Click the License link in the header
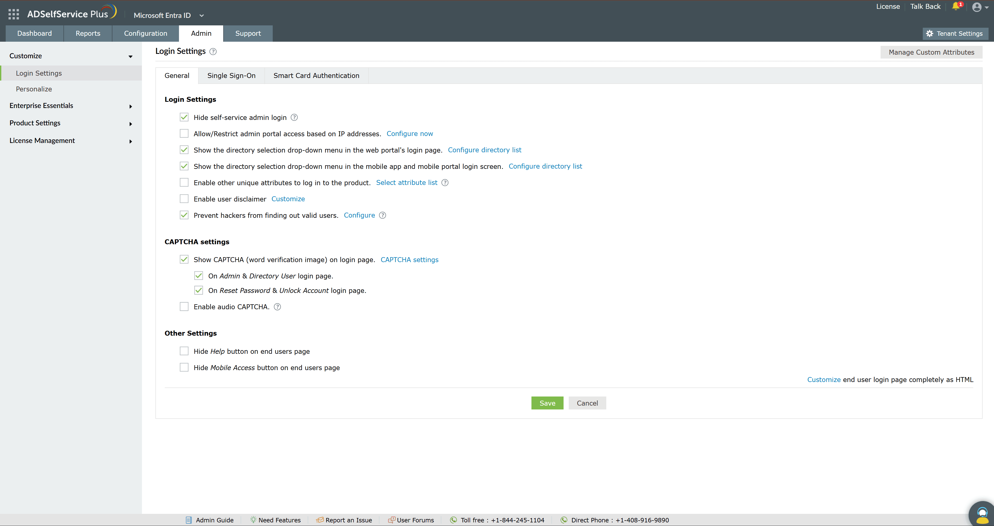Screen dimensions: 994x526 pos(888,6)
